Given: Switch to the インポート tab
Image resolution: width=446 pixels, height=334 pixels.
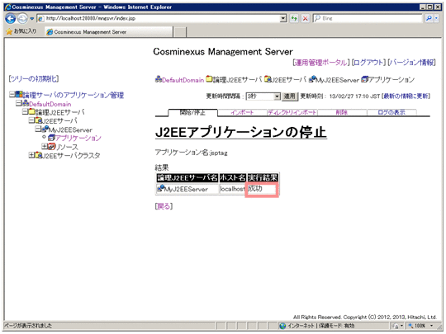Looking at the screenshot, I should coord(242,112).
